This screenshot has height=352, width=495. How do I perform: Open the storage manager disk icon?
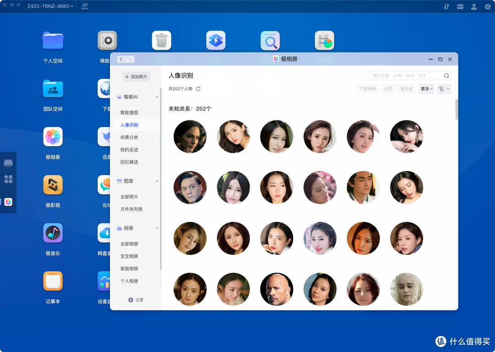(x=324, y=40)
